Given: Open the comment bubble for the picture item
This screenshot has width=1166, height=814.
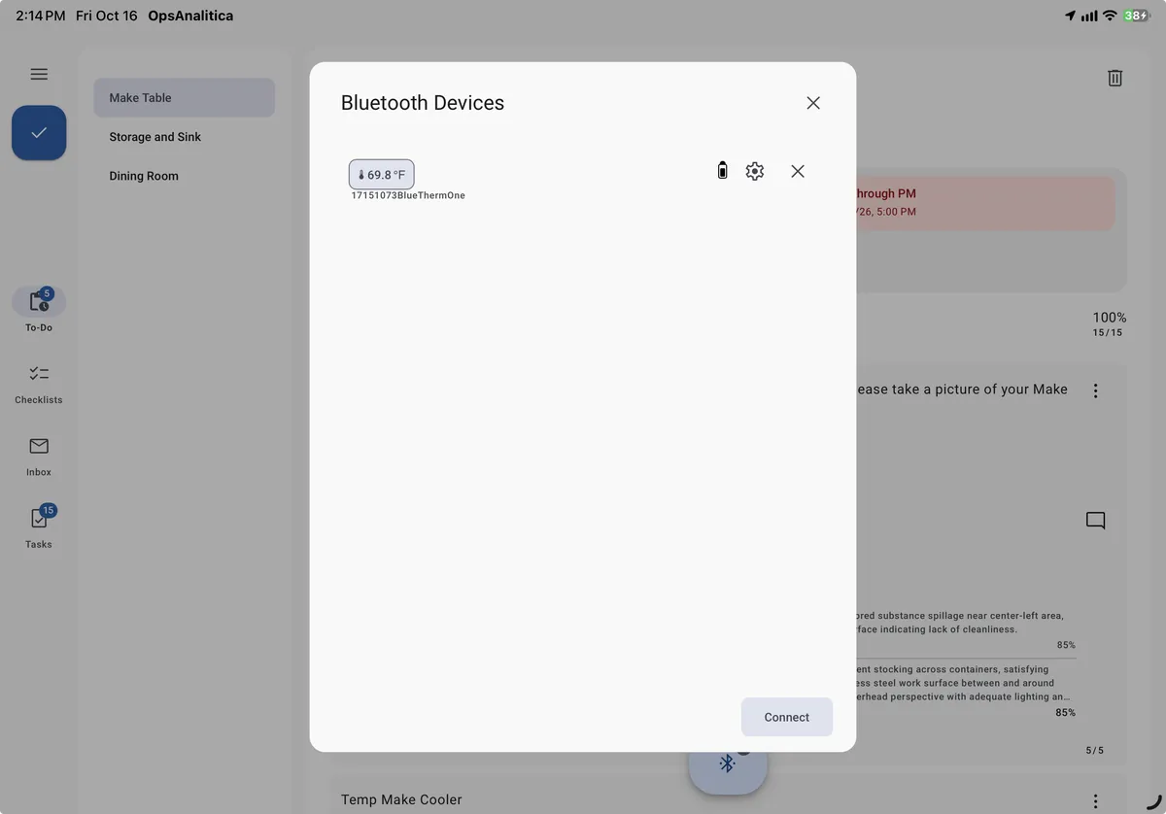Looking at the screenshot, I should click(1096, 521).
